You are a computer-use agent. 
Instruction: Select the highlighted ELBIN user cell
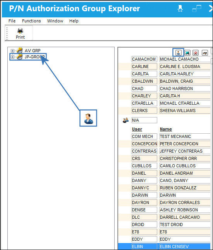pyautogui.click(x=144, y=247)
